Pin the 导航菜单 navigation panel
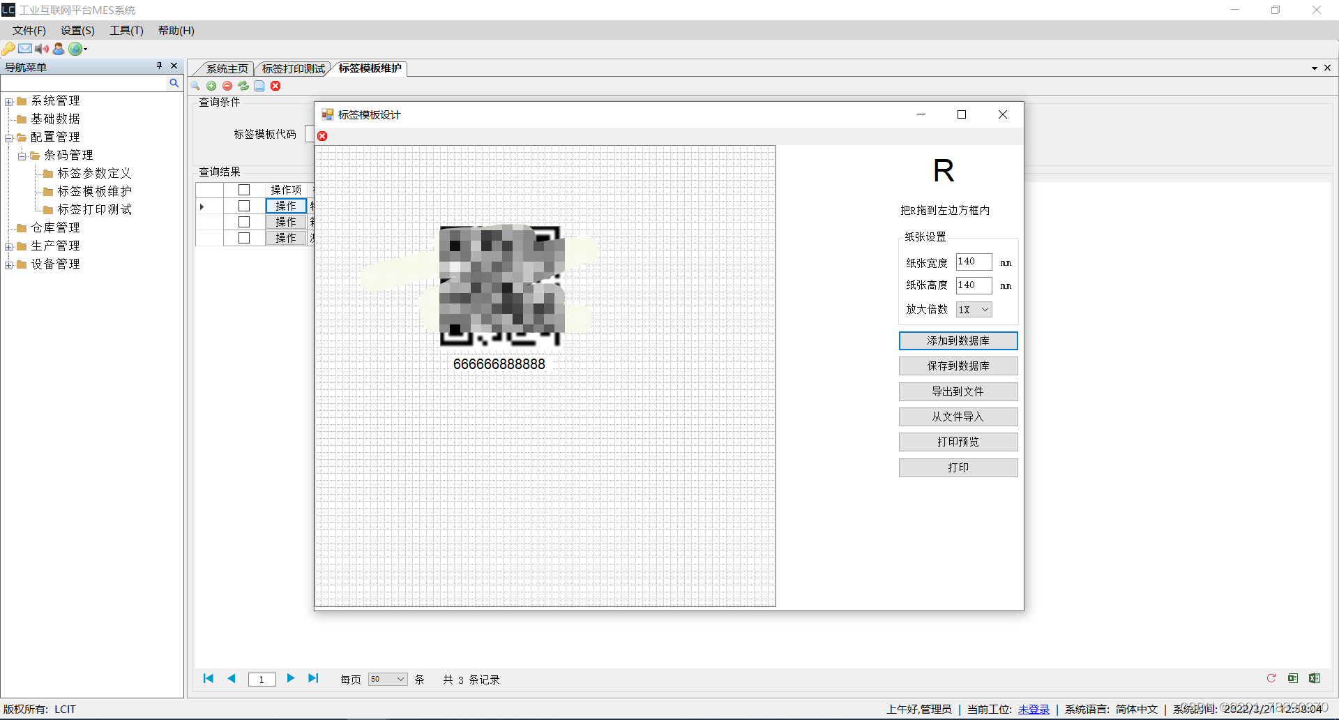The width and height of the screenshot is (1339, 720). 159,66
